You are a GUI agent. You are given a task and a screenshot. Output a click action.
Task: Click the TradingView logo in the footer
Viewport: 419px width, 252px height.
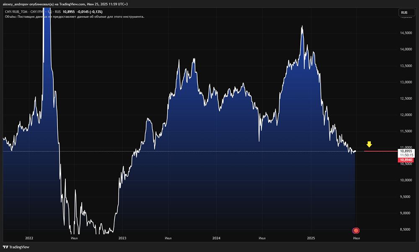pos(16,247)
